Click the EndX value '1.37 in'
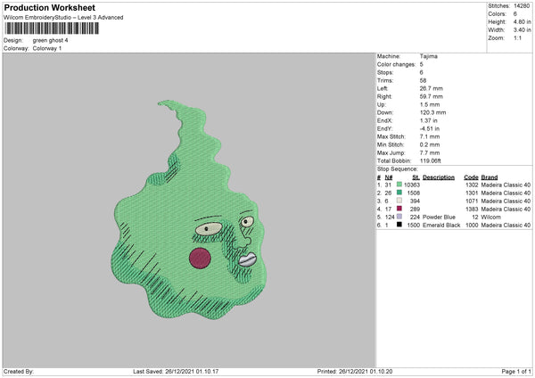The width and height of the screenshot is (535, 378). (429, 120)
